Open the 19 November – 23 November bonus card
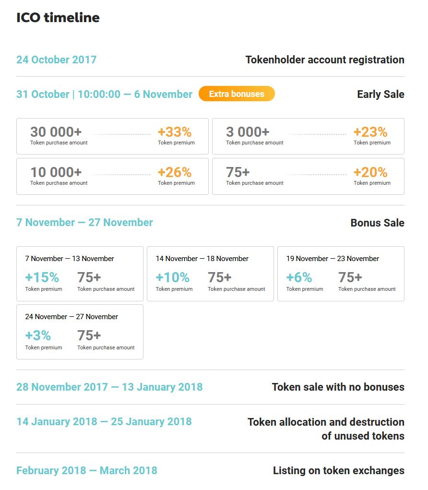This screenshot has width=428, height=490. tap(341, 274)
